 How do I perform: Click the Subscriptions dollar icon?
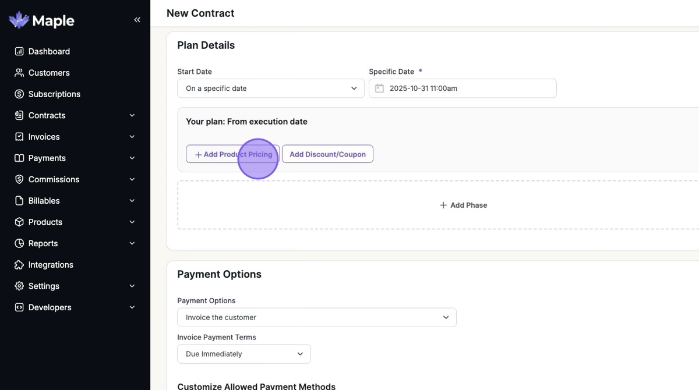[x=19, y=94]
